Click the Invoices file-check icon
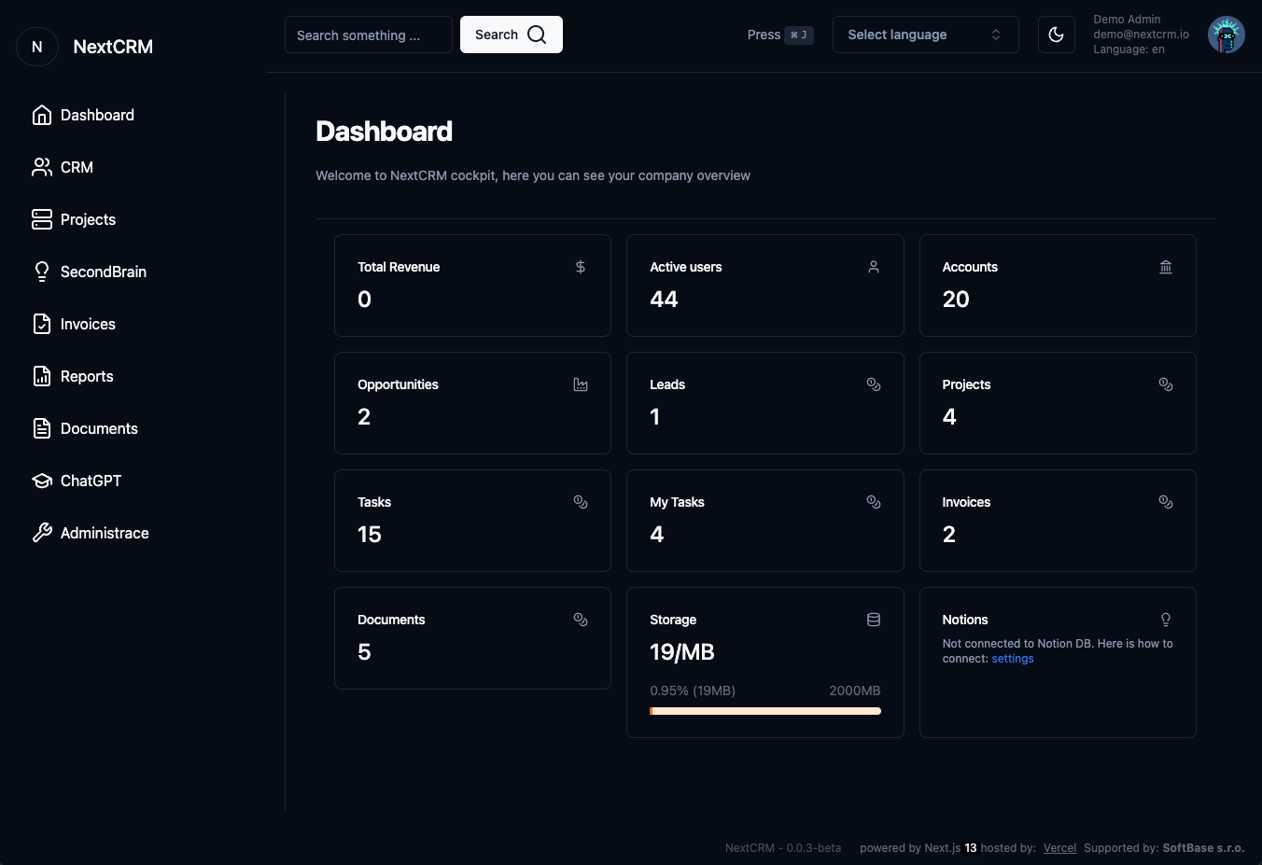 click(42, 324)
